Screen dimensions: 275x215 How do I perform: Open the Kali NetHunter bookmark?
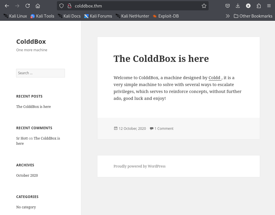pyautogui.click(x=132, y=16)
